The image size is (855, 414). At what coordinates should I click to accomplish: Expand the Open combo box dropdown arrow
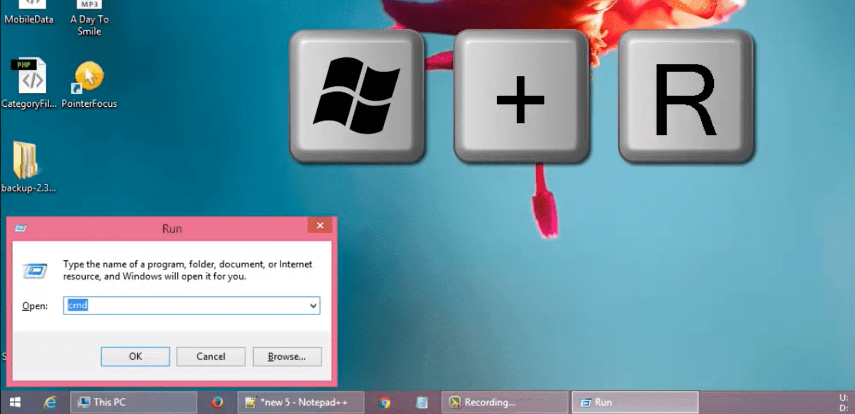(313, 306)
